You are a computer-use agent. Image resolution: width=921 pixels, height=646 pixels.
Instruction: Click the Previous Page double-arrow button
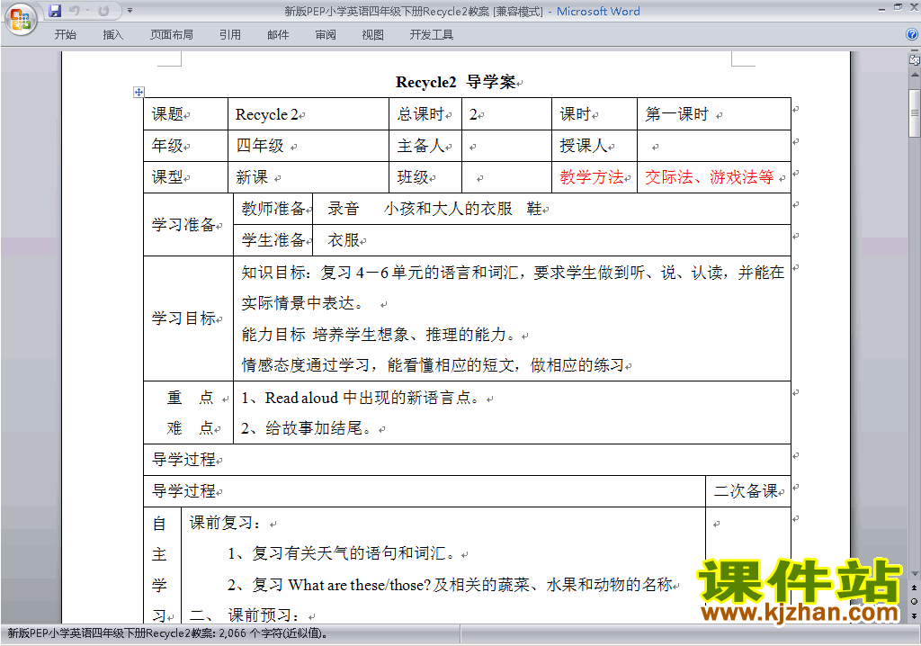pos(915,588)
